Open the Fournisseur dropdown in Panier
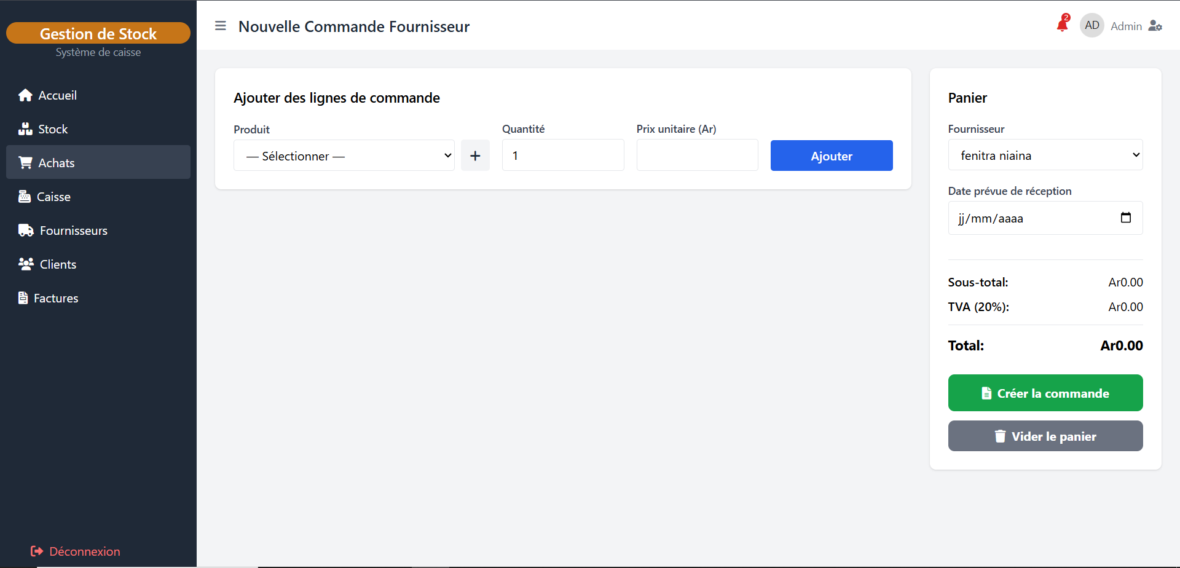This screenshot has width=1180, height=568. (1045, 155)
